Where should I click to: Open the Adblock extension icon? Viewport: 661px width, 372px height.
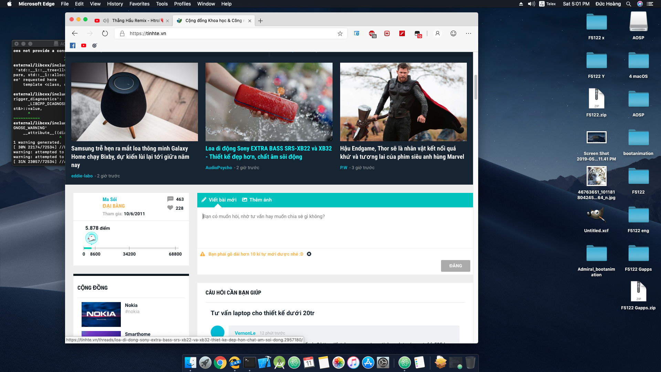[372, 34]
